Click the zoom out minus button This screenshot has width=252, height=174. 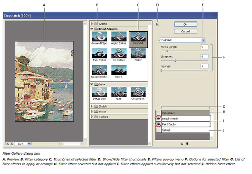[8, 143]
